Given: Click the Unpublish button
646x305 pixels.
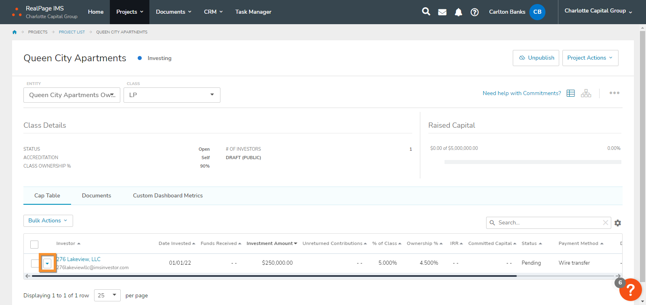Looking at the screenshot, I should tap(536, 58).
